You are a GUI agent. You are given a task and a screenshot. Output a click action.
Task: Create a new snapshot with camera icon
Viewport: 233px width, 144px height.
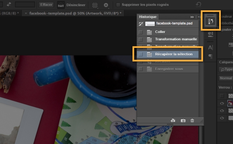click(183, 120)
